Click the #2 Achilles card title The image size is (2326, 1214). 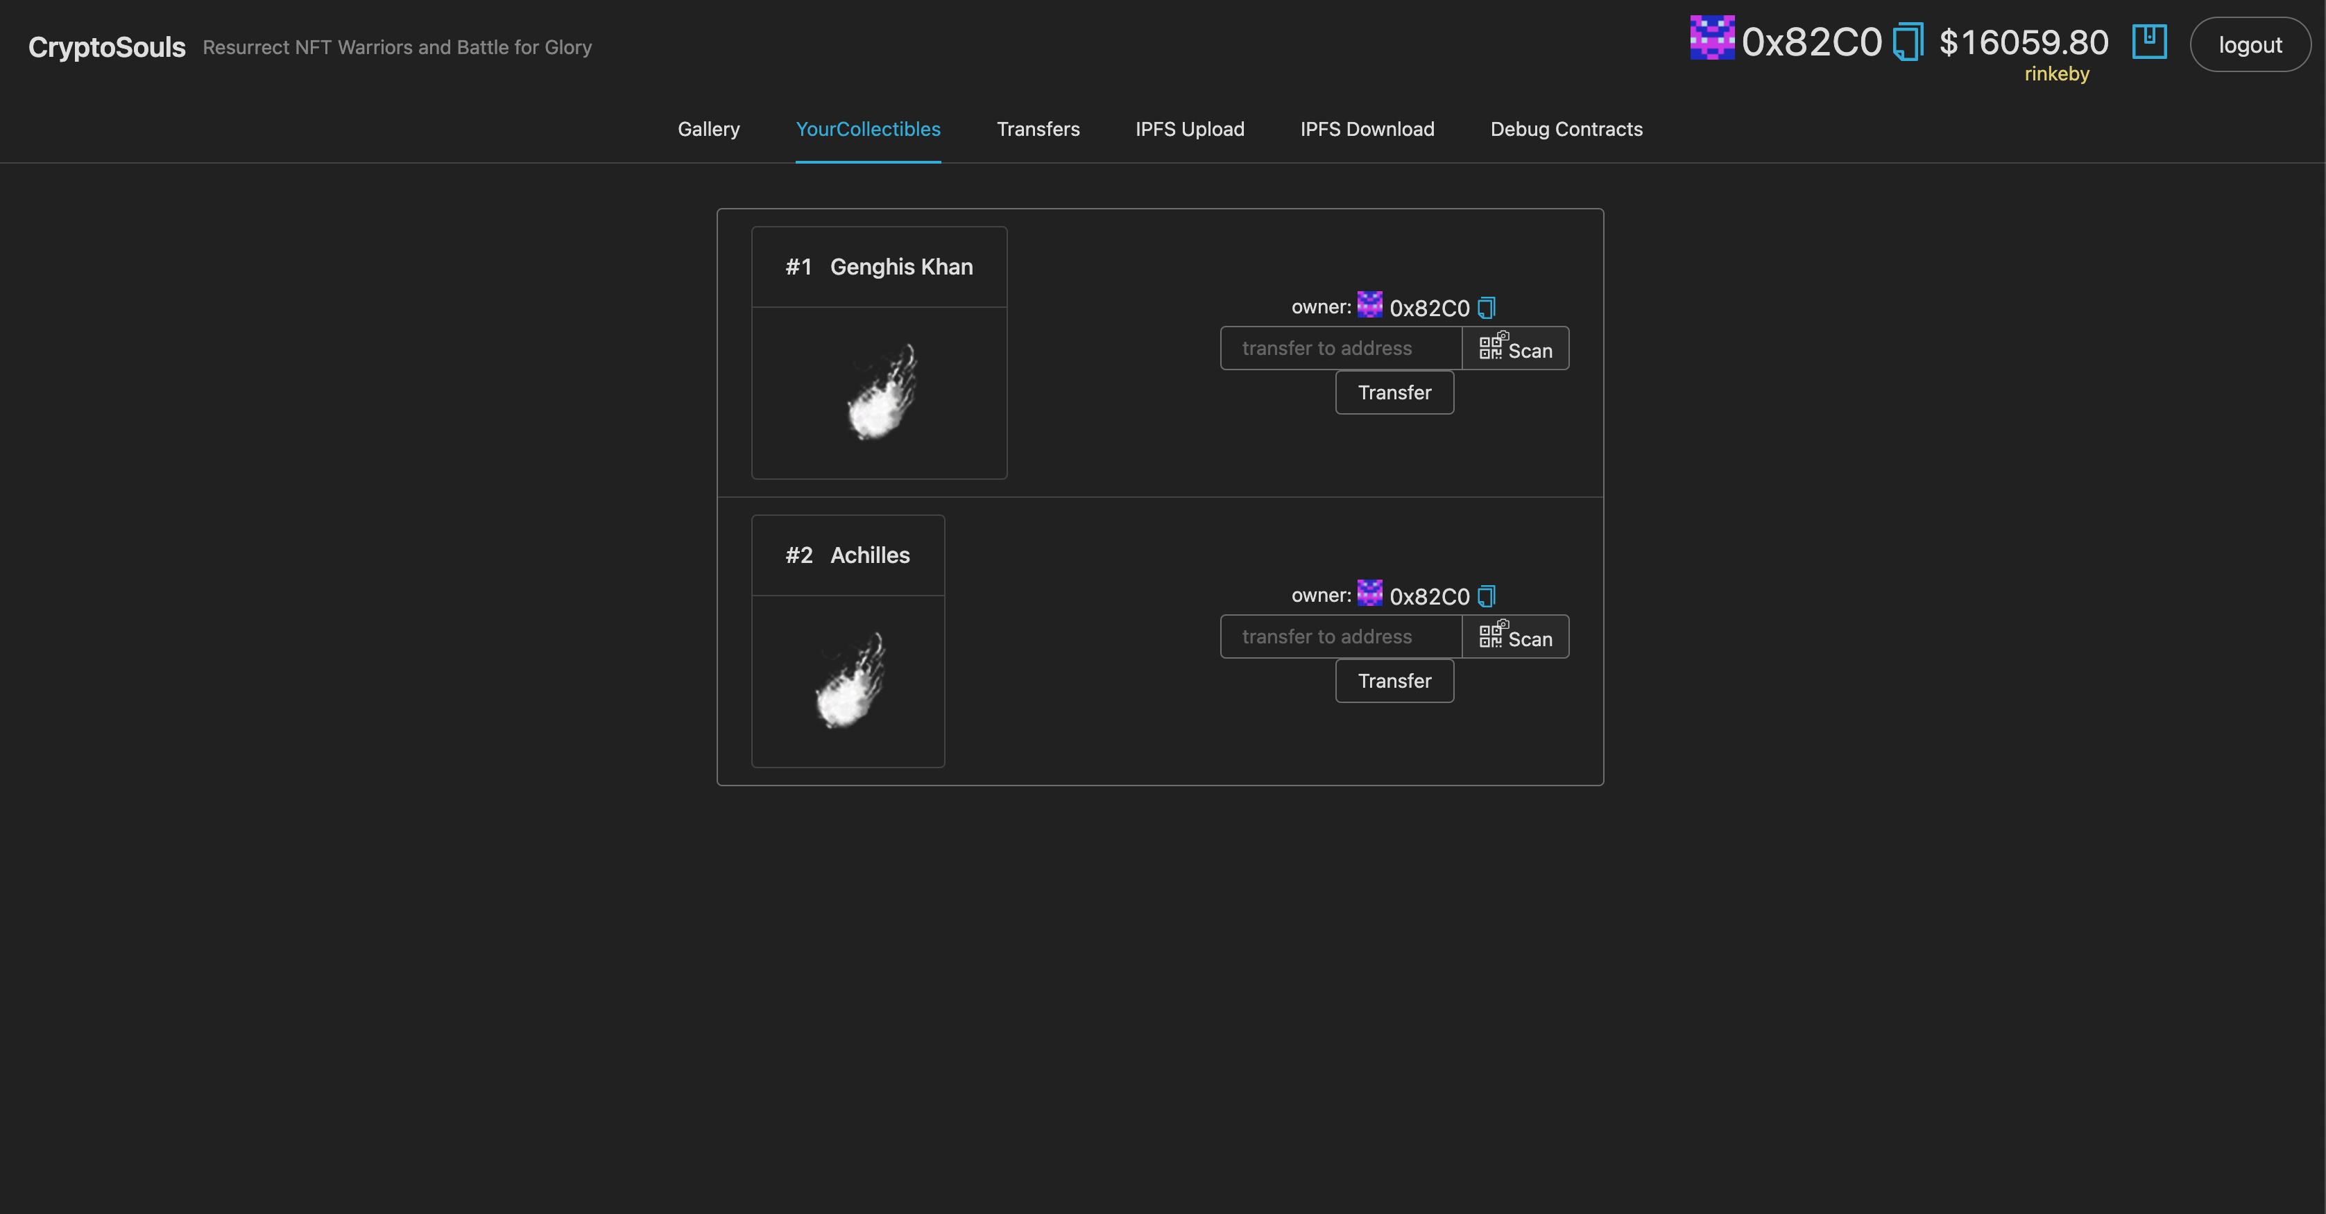pyautogui.click(x=847, y=555)
